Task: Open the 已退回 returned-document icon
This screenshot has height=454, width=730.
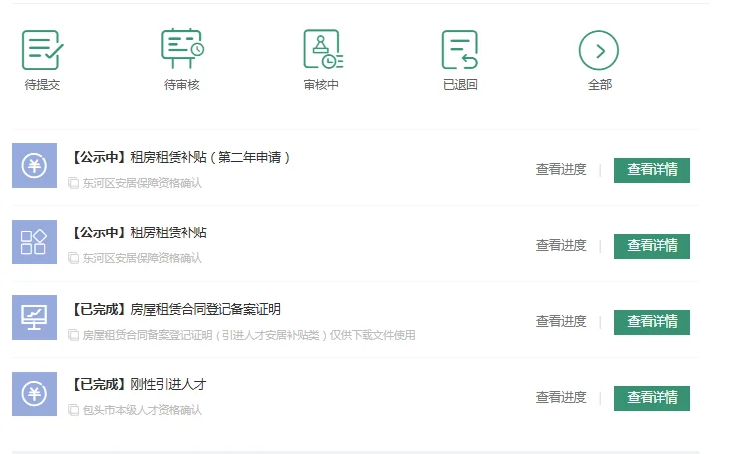Action: [x=460, y=50]
